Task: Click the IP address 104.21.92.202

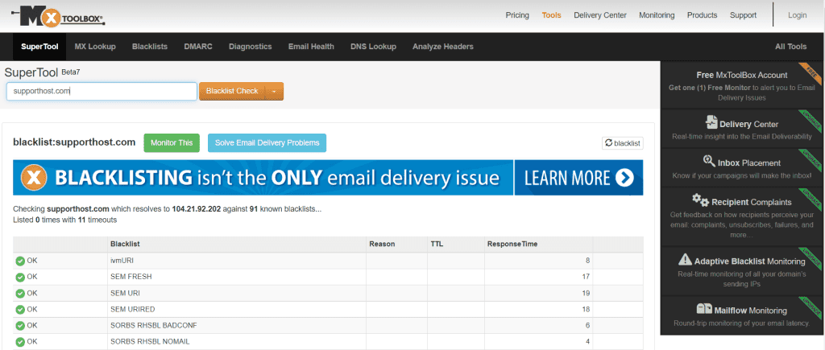Action: [197, 209]
